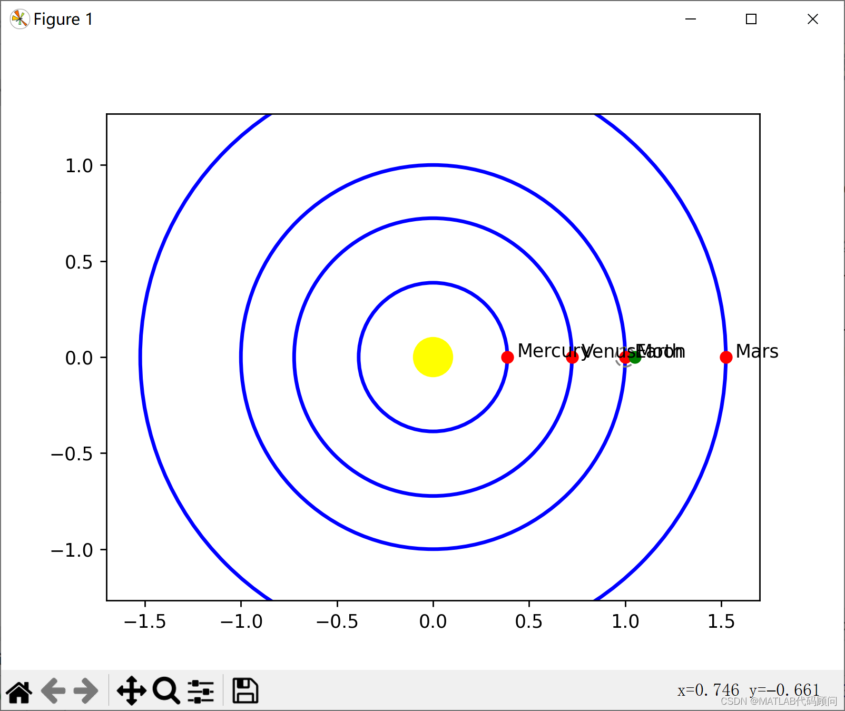Screen dimensions: 845x711
Task: Click the yellow Sun at the center
Action: coord(433,358)
